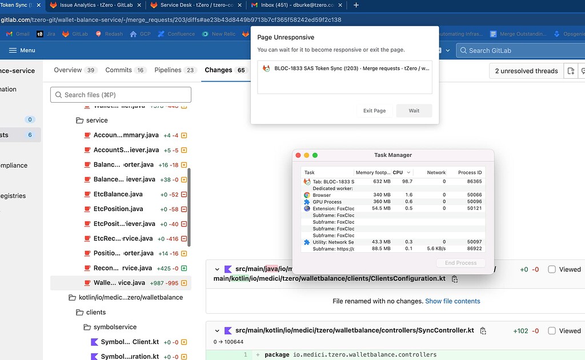Copy file path of SyncController.kt using the copy icon

coord(483,330)
